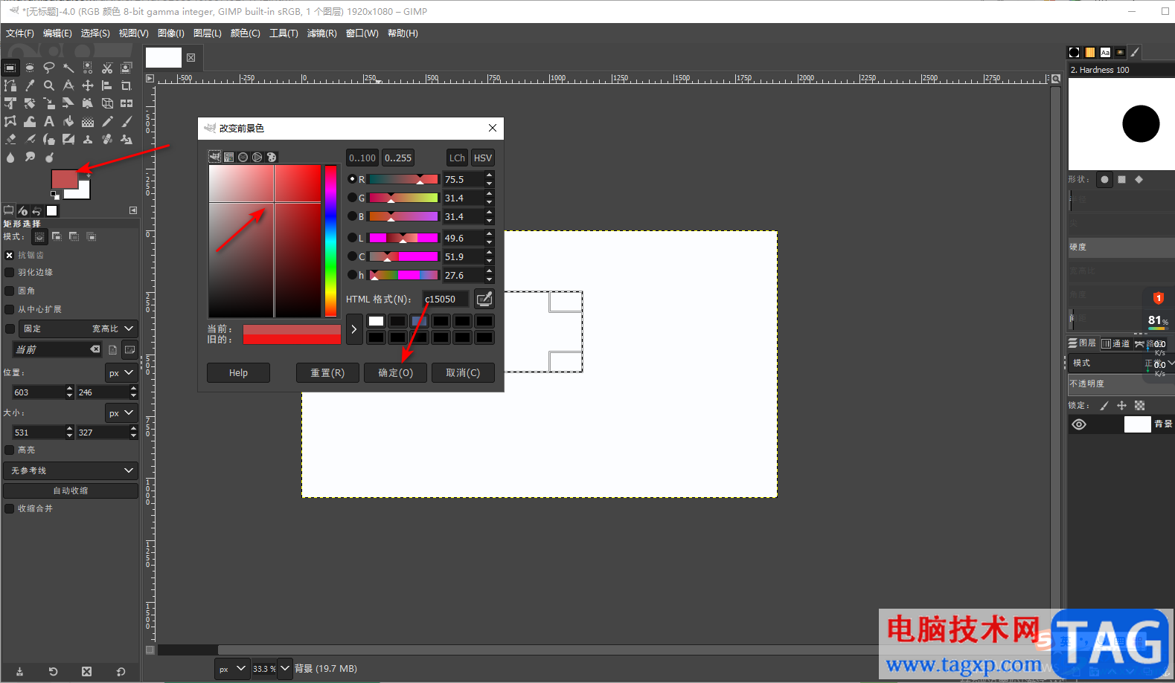Select the Zoom magnifier tool

(x=49, y=85)
